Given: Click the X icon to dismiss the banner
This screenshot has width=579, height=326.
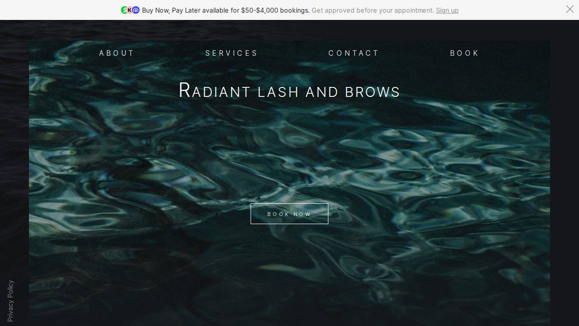Looking at the screenshot, I should (x=570, y=9).
